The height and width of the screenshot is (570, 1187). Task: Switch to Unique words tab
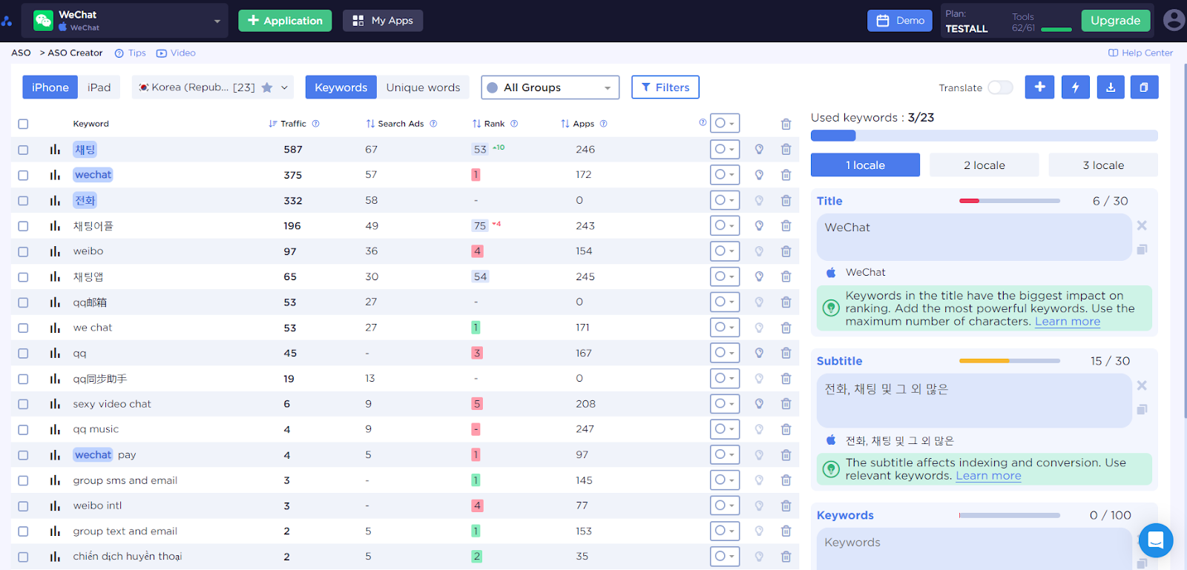tap(423, 87)
